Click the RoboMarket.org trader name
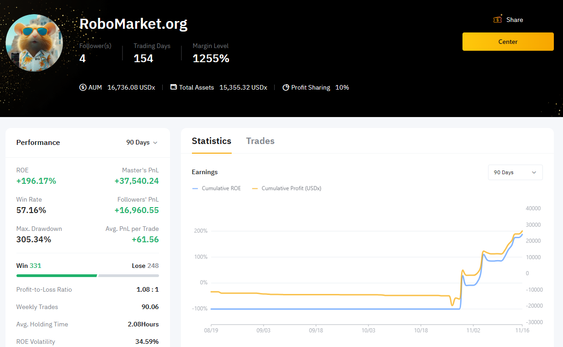The height and width of the screenshot is (347, 563). [x=133, y=24]
